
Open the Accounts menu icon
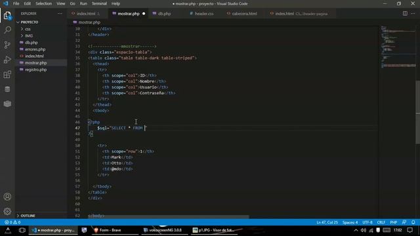pyautogui.click(x=7, y=197)
